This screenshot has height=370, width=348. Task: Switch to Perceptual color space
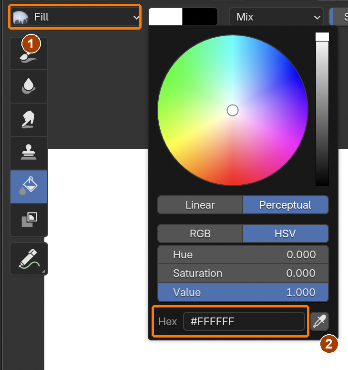[x=286, y=205]
